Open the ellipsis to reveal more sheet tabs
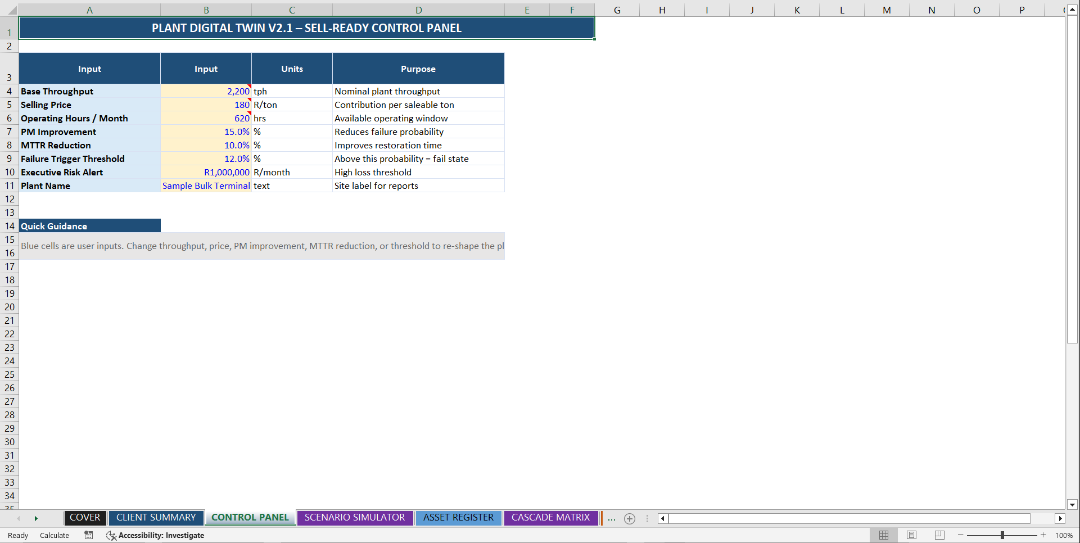This screenshot has height=543, width=1080. tap(611, 518)
